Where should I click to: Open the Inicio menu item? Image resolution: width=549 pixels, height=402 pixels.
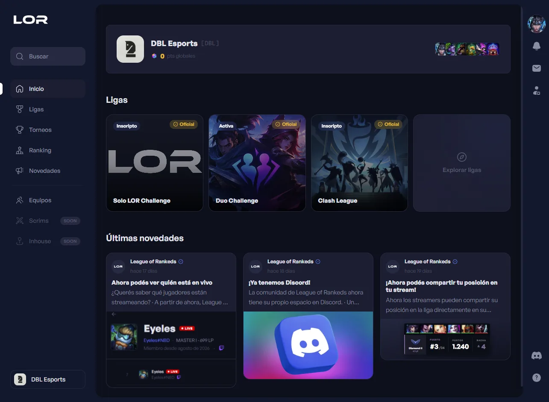pyautogui.click(x=48, y=89)
